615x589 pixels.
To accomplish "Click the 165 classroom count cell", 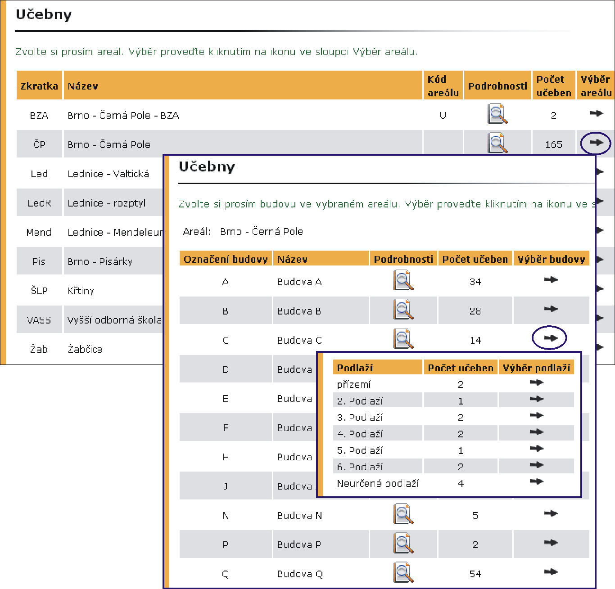I will point(554,144).
